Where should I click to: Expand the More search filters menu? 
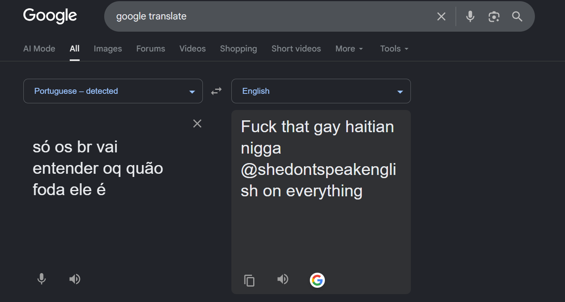(x=349, y=49)
